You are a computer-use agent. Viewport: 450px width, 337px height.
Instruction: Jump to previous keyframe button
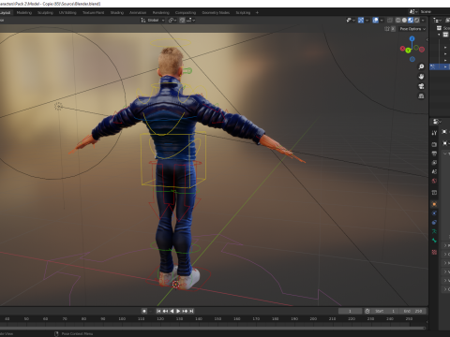pos(165,311)
